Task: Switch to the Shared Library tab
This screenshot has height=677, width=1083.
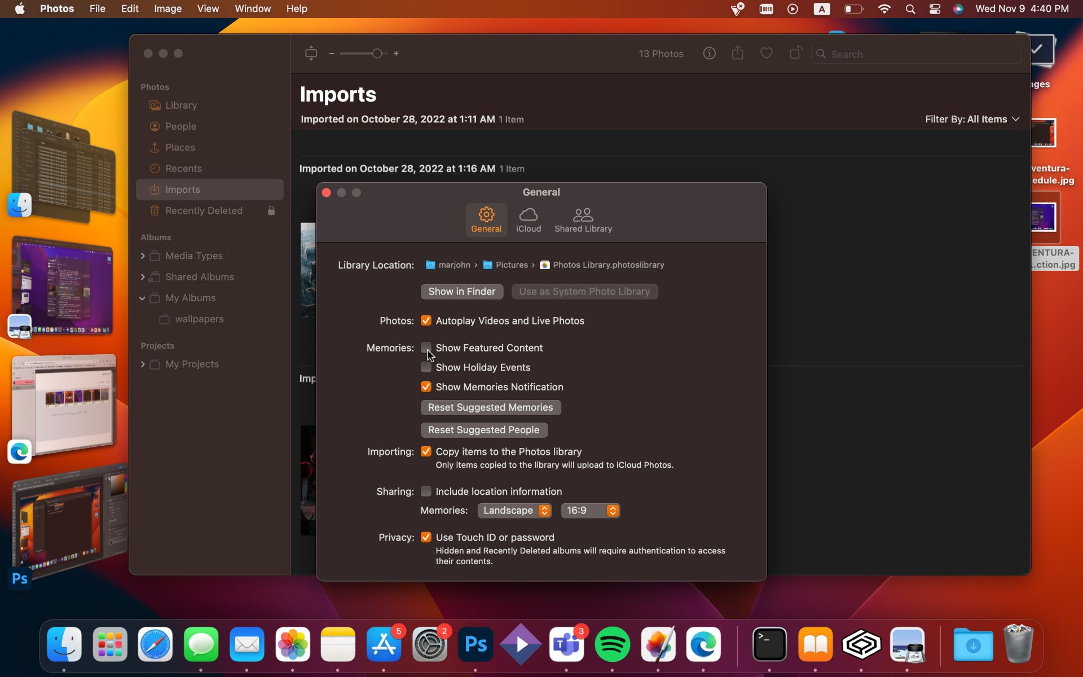Action: pyautogui.click(x=583, y=220)
